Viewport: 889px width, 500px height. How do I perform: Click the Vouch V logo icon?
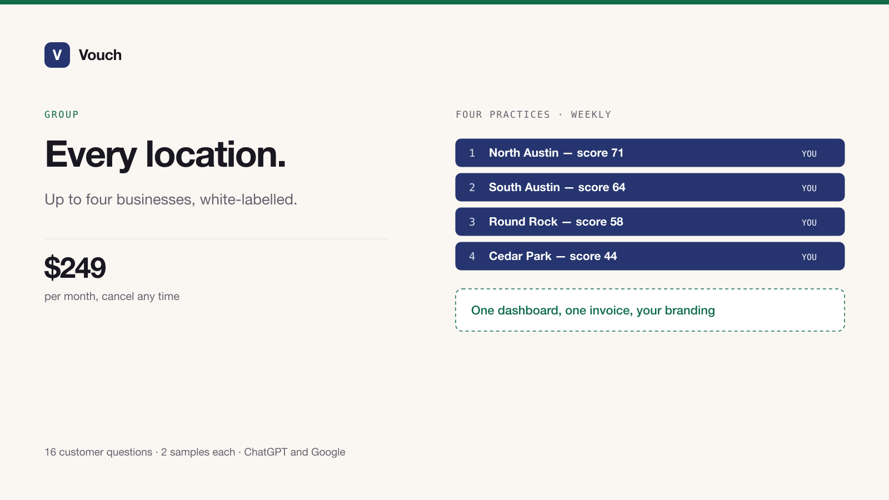pos(57,55)
